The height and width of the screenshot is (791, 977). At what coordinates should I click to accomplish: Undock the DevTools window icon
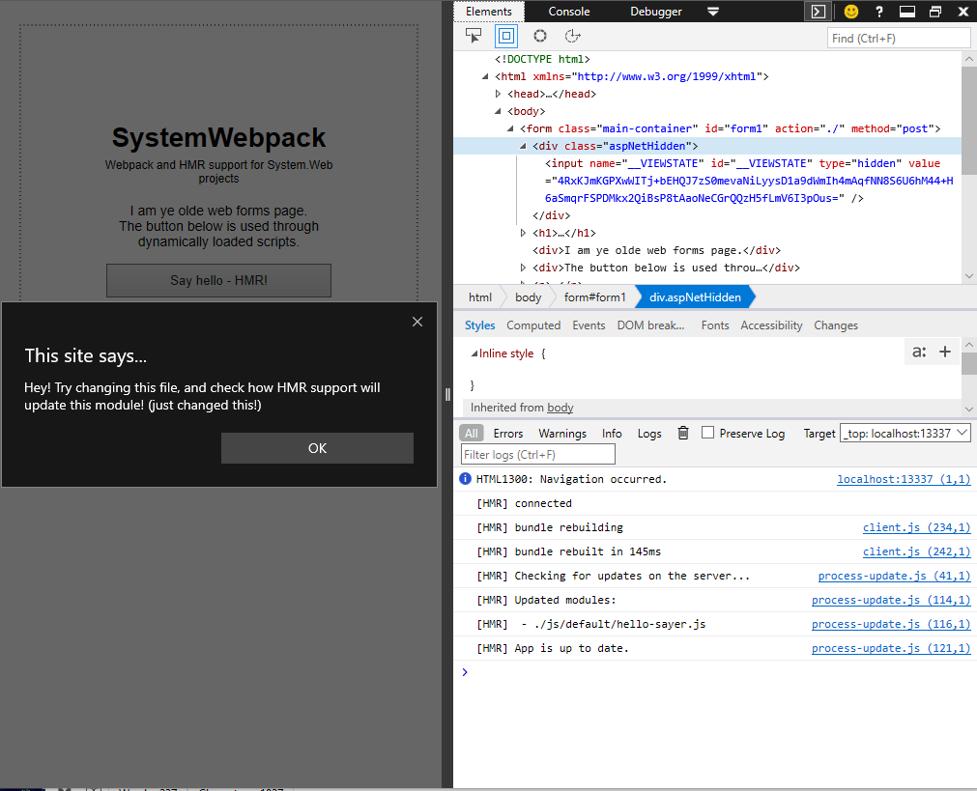coord(935,12)
